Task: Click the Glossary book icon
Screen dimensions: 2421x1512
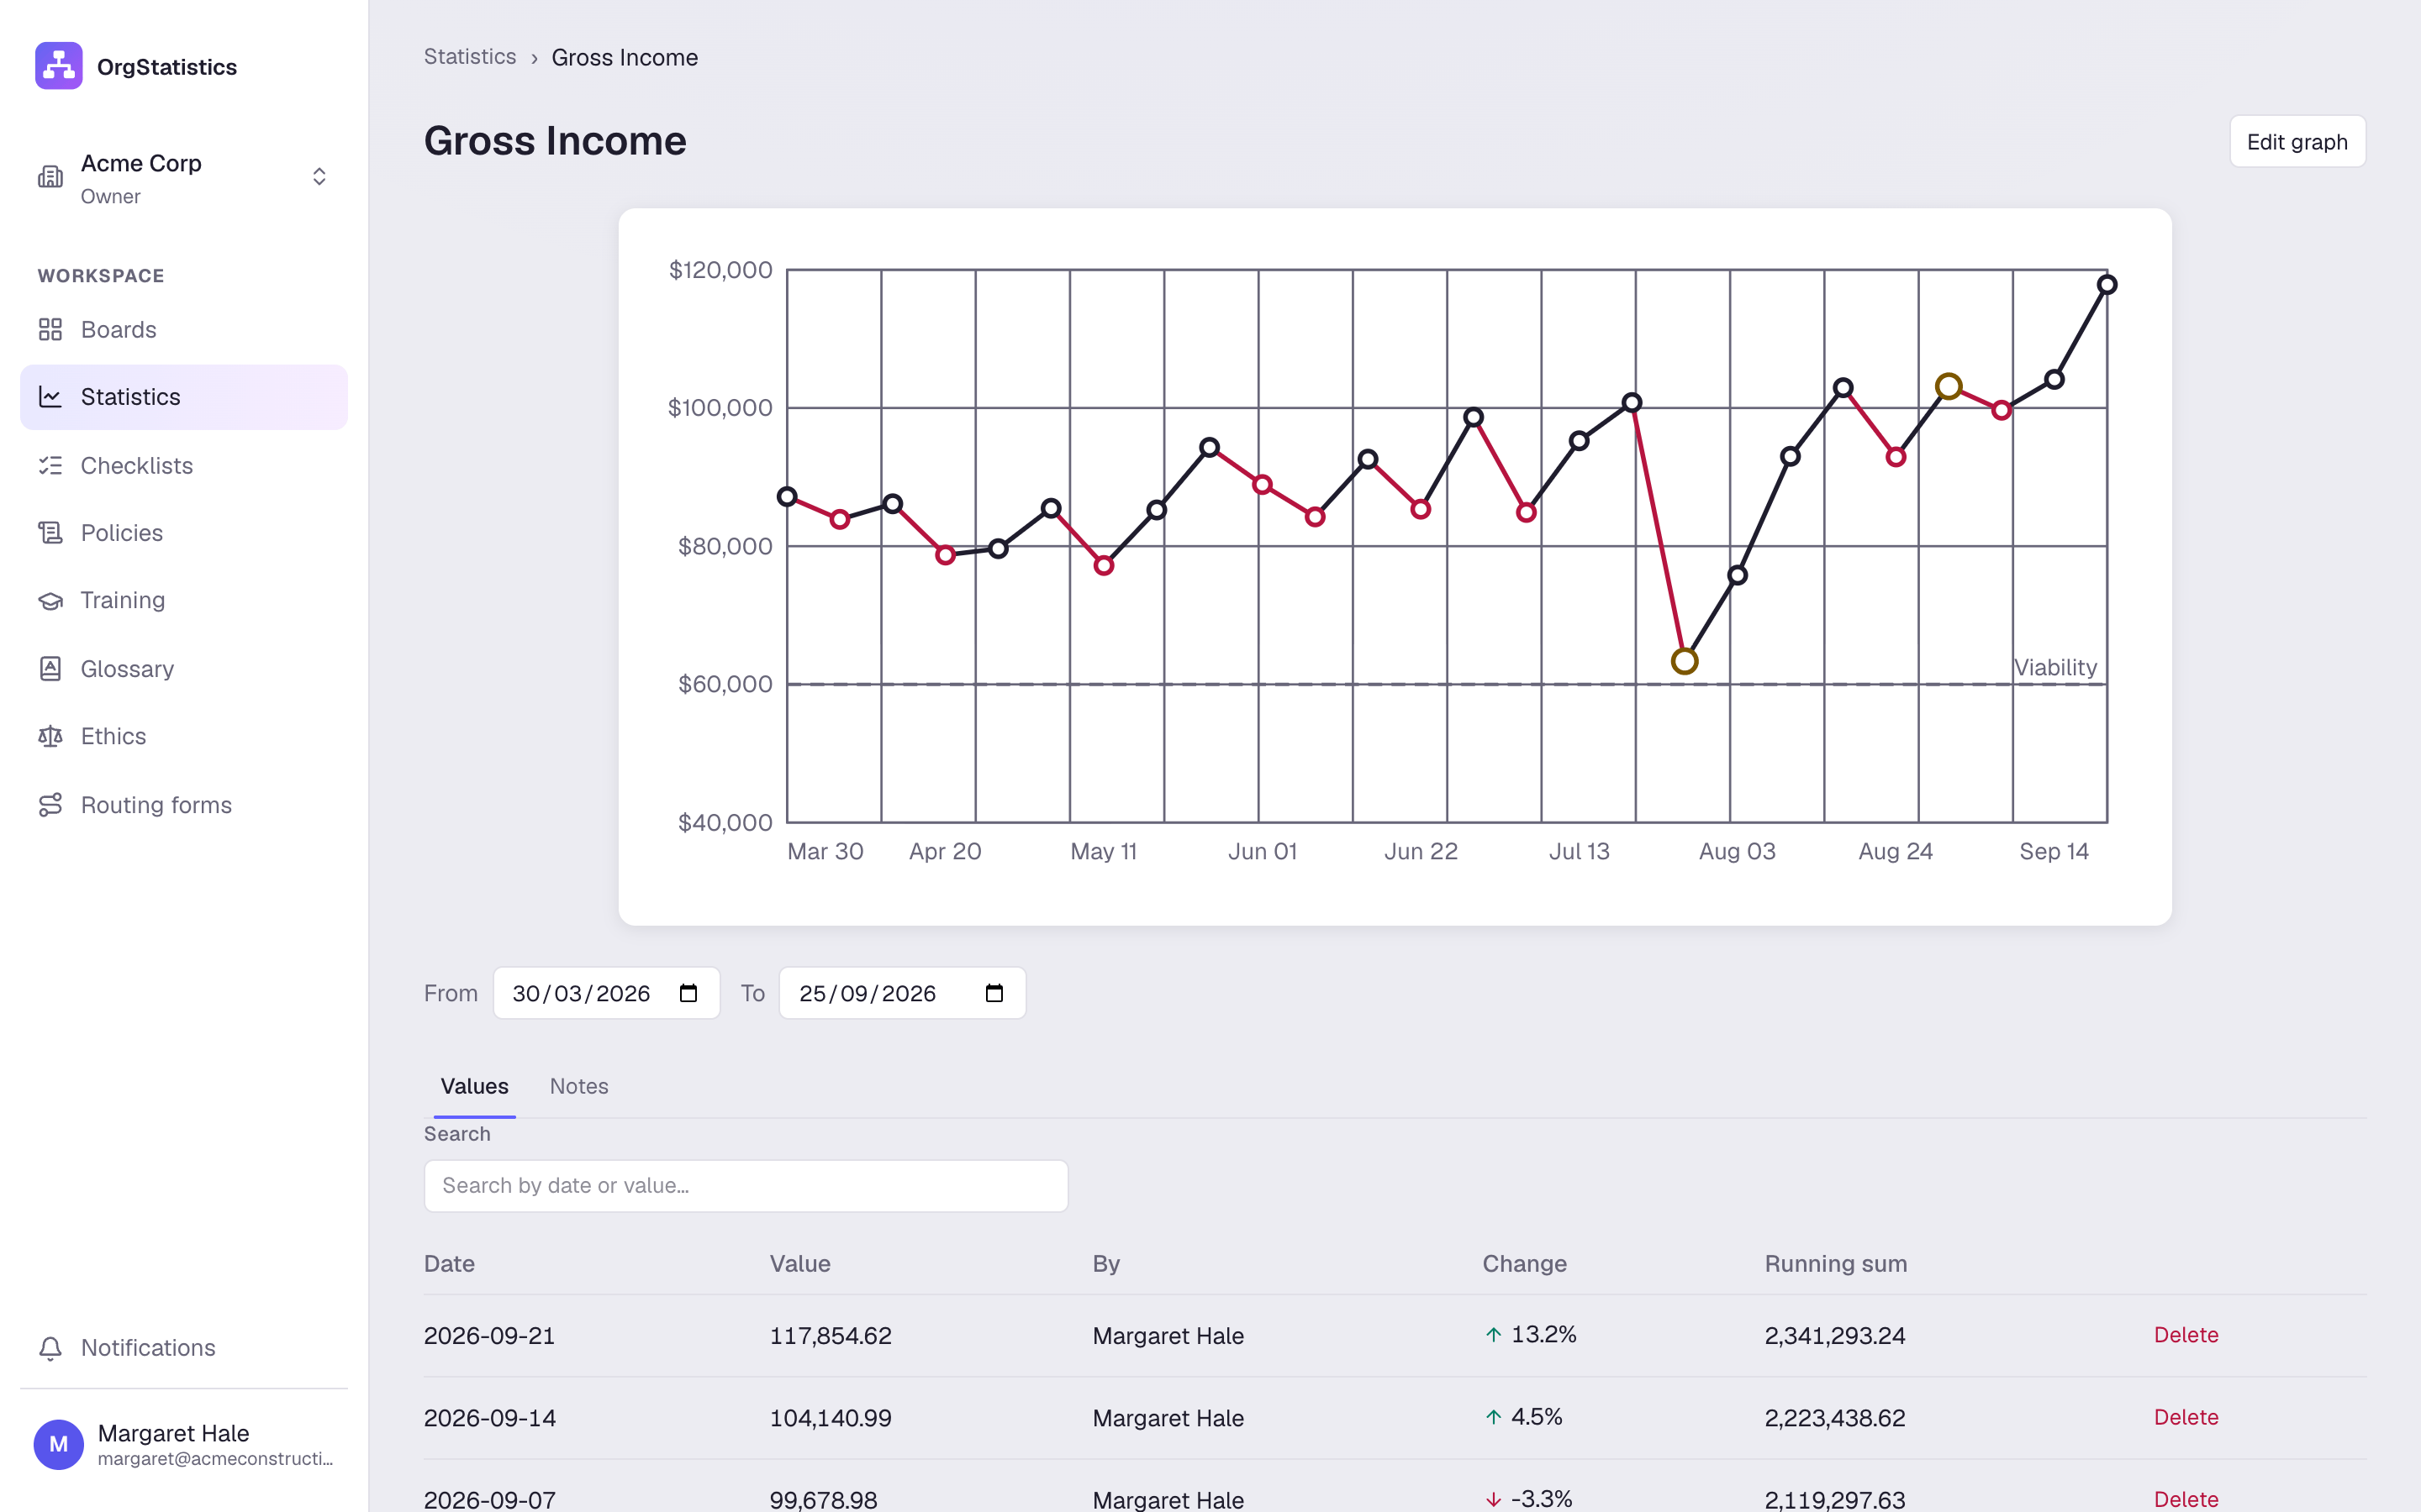Action: click(x=50, y=669)
